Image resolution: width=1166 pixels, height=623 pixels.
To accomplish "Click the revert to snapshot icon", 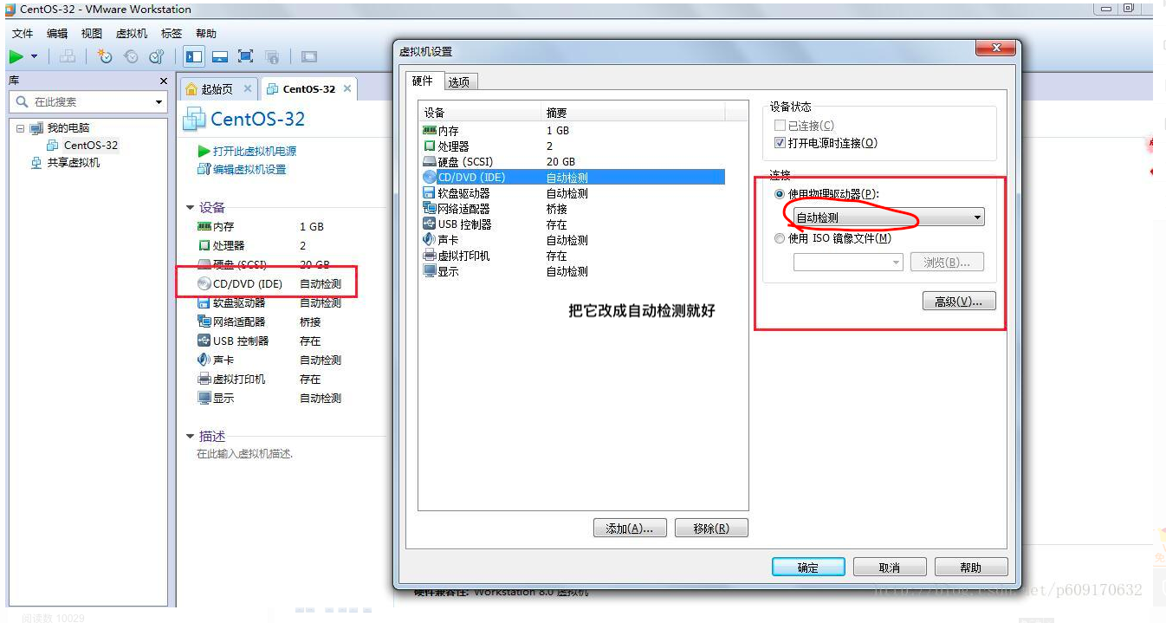I will click(x=131, y=56).
